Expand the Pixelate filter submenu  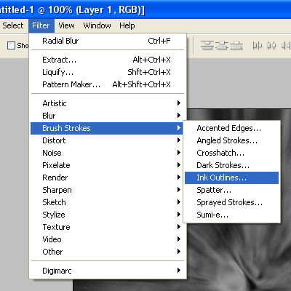(x=108, y=165)
